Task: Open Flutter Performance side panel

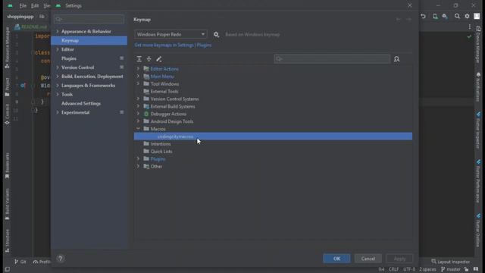Action: (478, 180)
